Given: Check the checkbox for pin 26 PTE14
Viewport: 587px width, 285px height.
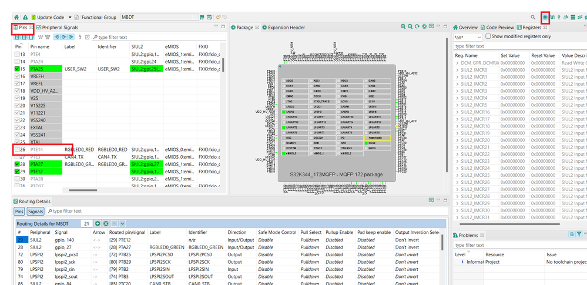Looking at the screenshot, I should (17, 149).
